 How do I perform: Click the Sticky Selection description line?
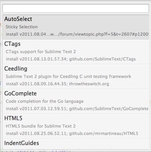(x=22, y=27)
